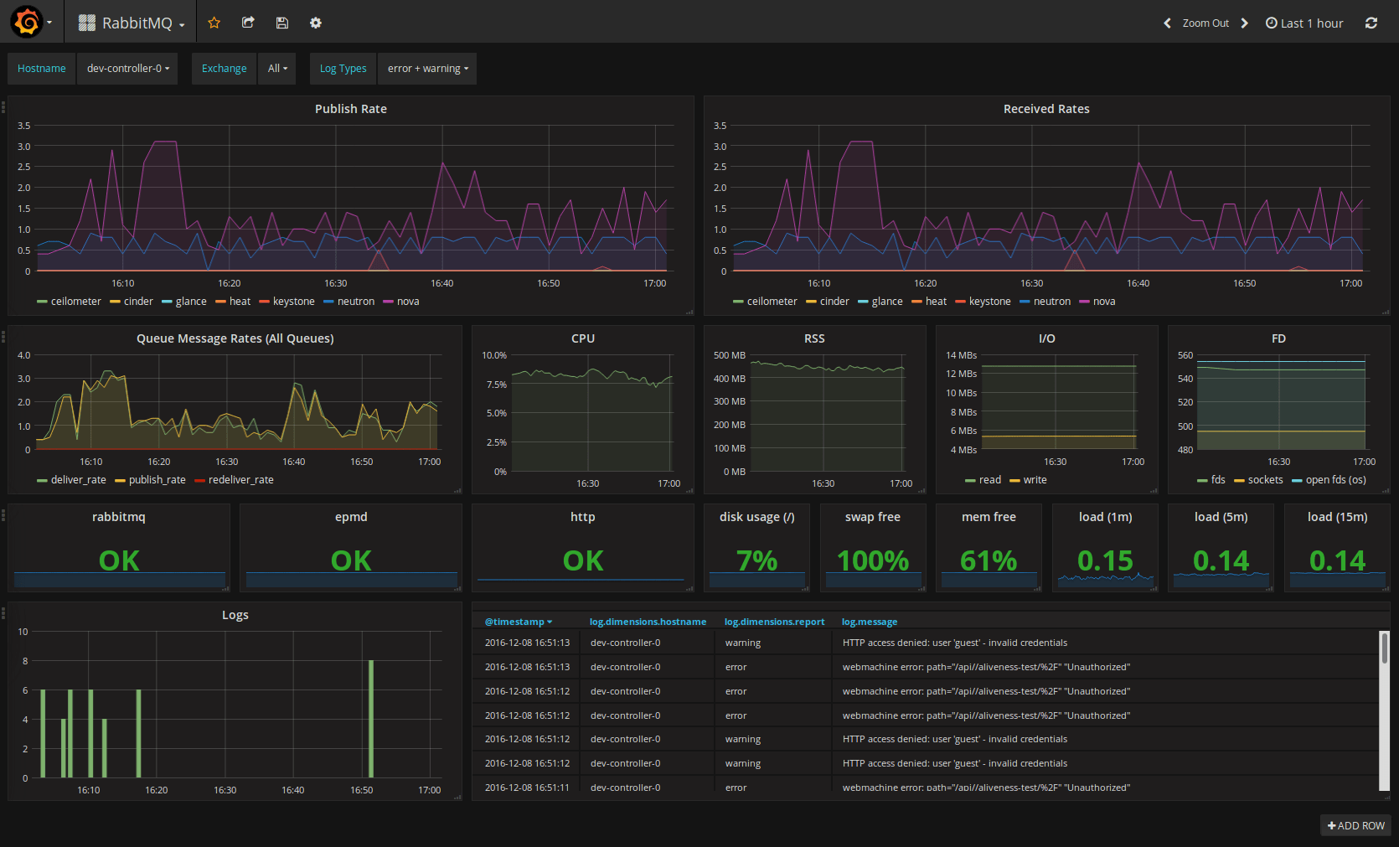Click the load (1m) 0.15 panel
This screenshot has height=847, width=1399.
1105,549
